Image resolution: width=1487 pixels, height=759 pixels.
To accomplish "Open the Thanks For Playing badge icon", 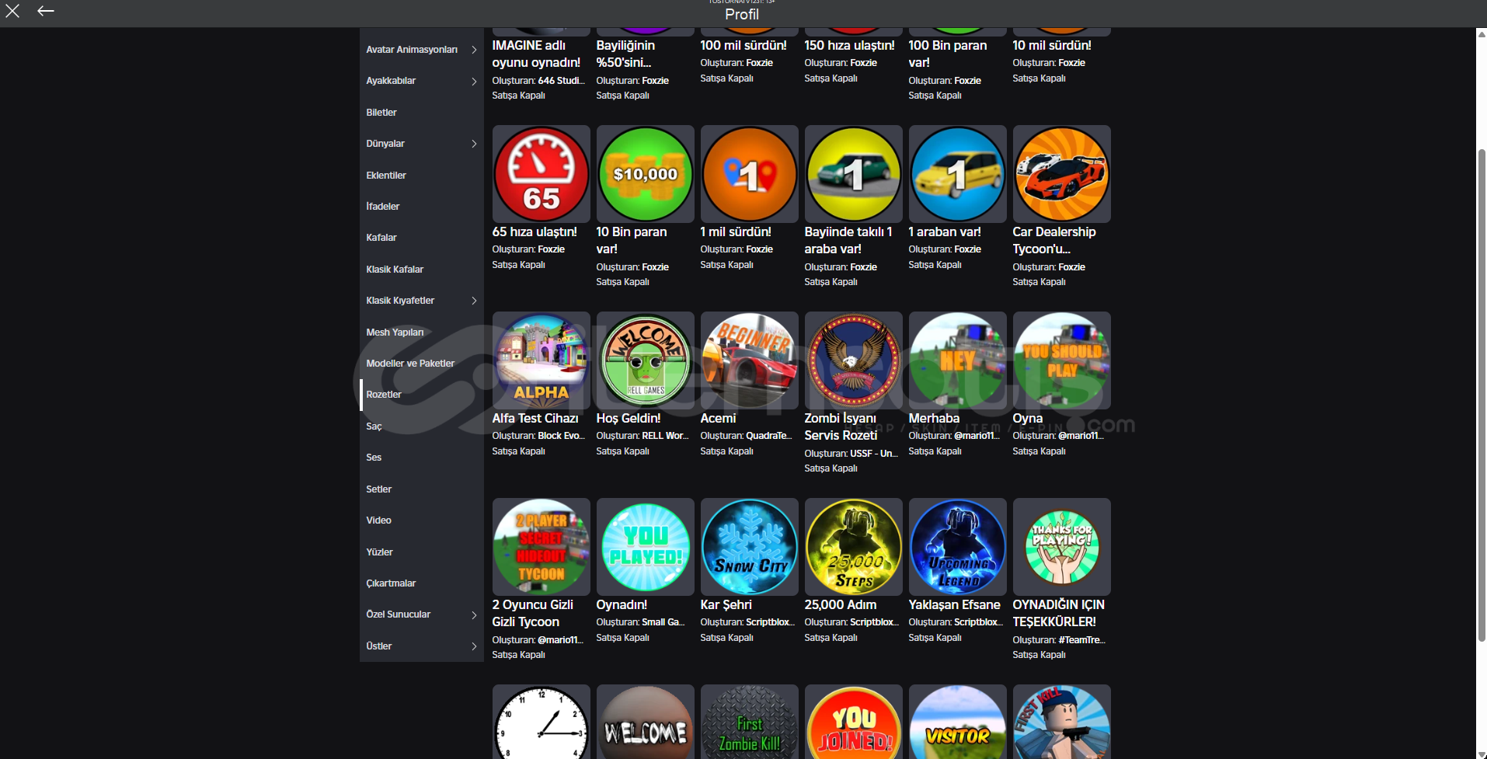I will pos(1062,547).
